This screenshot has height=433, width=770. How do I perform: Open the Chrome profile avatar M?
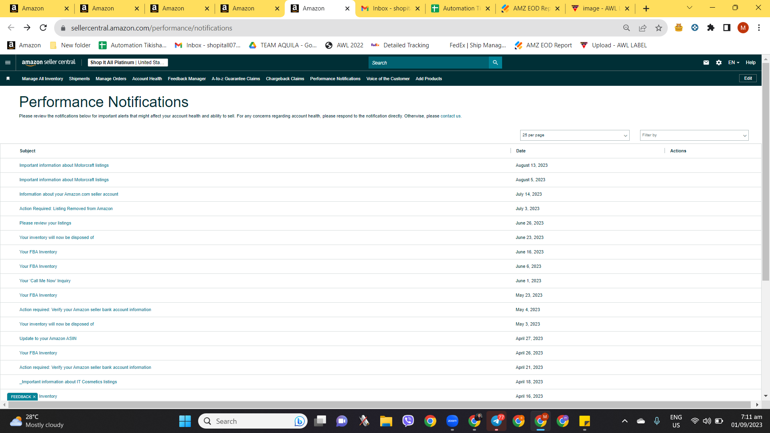click(x=743, y=28)
